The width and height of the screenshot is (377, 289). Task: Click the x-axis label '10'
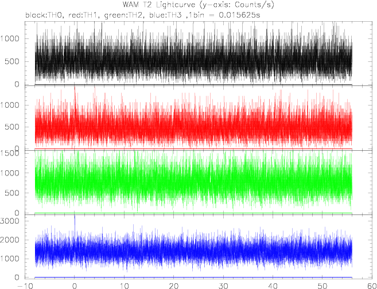(125, 286)
